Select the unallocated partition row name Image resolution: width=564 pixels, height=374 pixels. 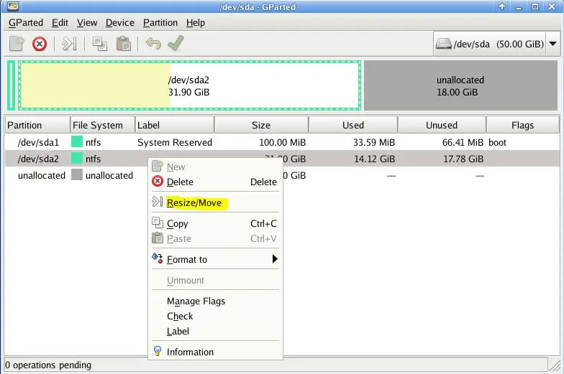point(42,175)
